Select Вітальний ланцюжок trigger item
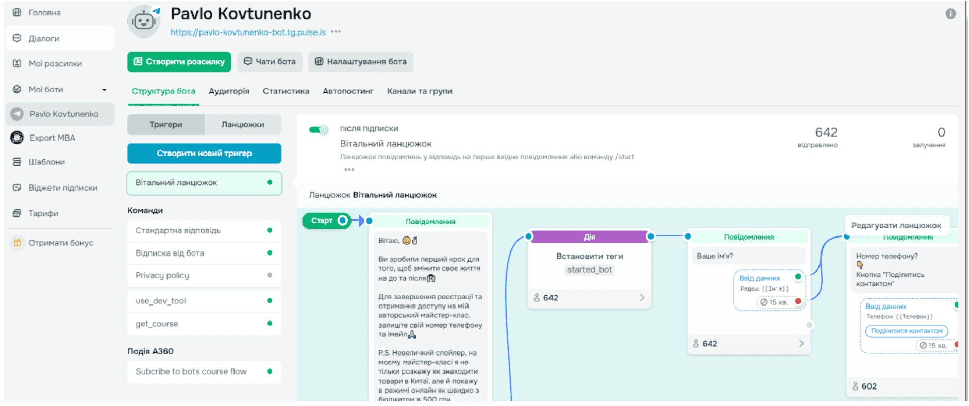The height and width of the screenshot is (406, 969). tap(204, 183)
